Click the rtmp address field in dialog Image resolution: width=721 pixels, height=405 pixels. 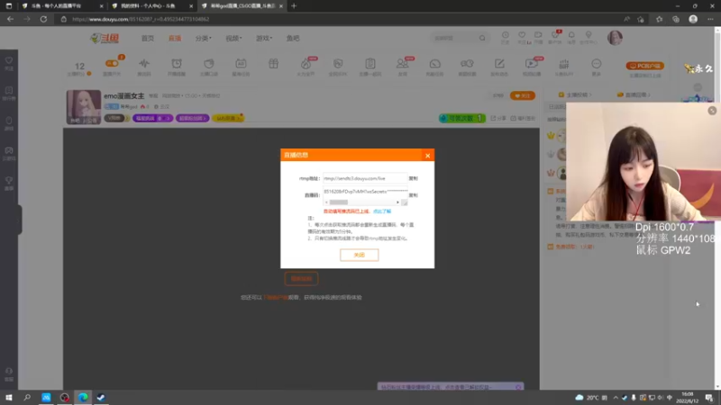point(365,178)
